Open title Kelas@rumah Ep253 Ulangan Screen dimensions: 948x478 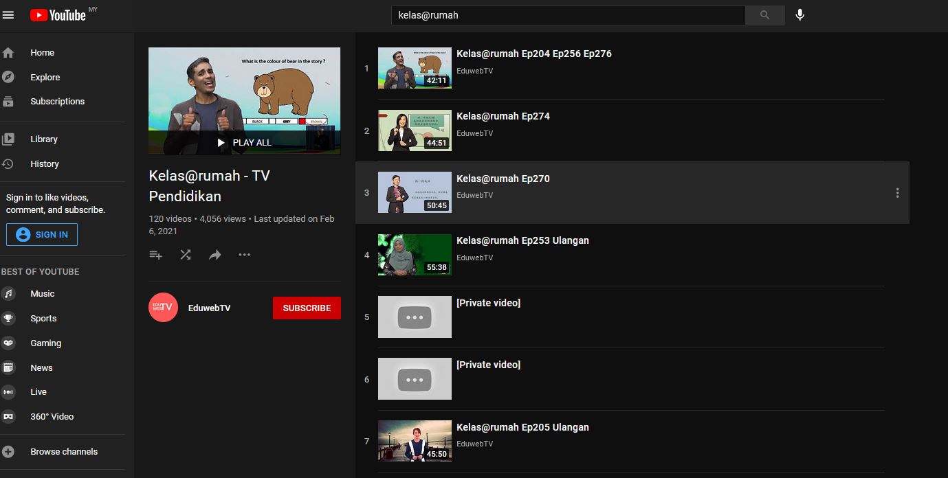pos(522,240)
